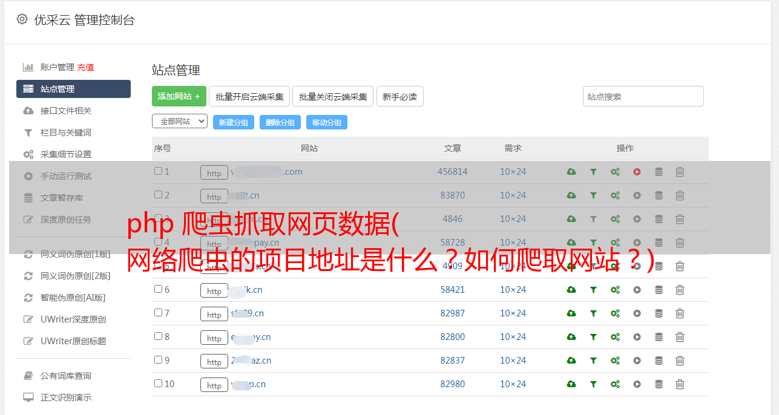Open 公有词库查询 in the sidebar
The width and height of the screenshot is (779, 415).
point(66,376)
